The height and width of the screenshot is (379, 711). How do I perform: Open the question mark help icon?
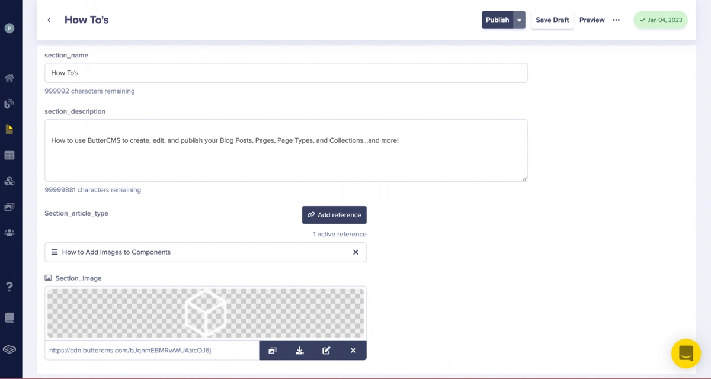[x=9, y=287]
